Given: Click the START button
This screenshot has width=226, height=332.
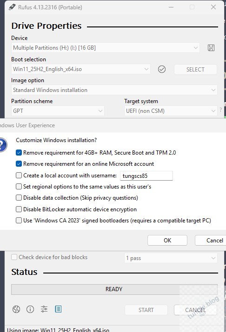Looking at the screenshot, I should (146, 310).
